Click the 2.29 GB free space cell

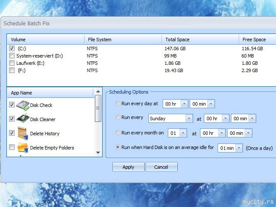(249, 70)
